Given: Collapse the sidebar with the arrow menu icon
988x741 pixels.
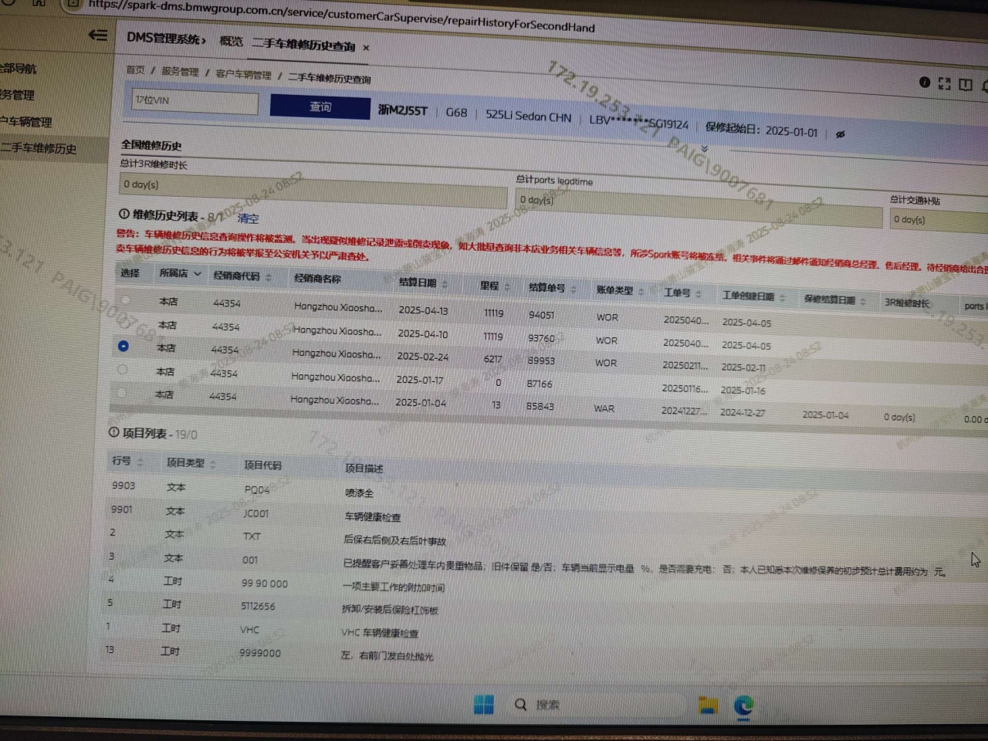Looking at the screenshot, I should (x=98, y=35).
